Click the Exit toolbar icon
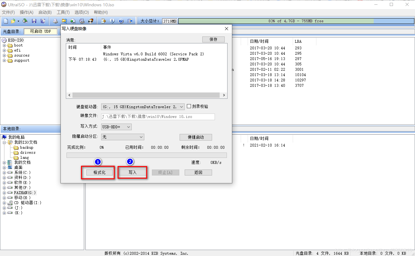The height and width of the screenshot is (256, 415). (x=130, y=21)
